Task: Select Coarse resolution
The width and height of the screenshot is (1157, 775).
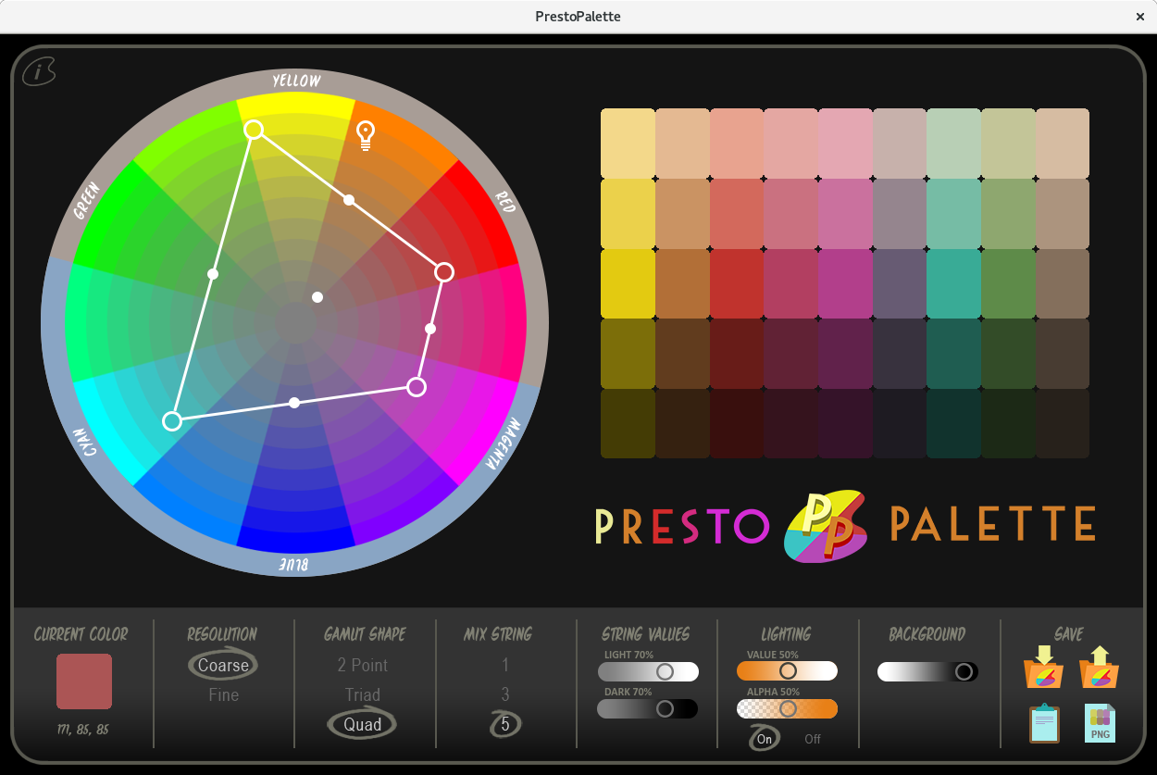Action: pyautogui.click(x=223, y=665)
